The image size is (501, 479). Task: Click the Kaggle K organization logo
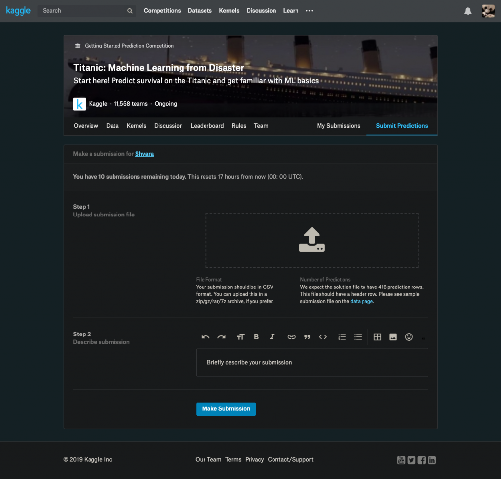point(80,104)
